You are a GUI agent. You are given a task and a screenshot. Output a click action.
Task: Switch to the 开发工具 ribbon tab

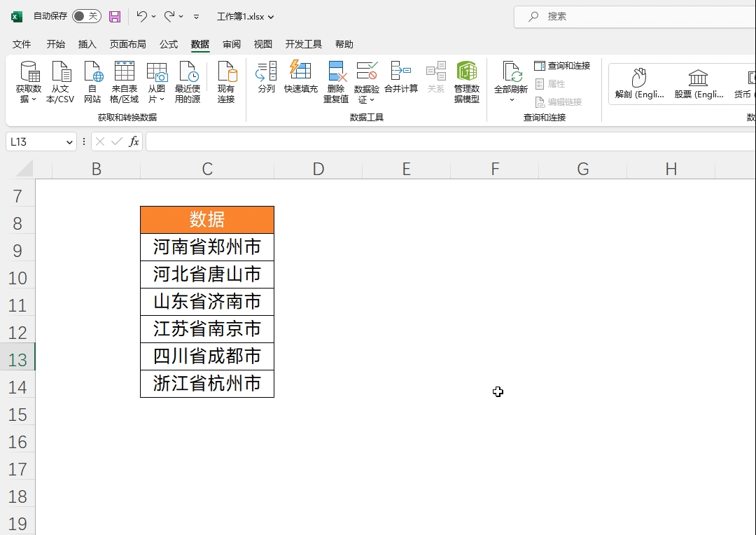(x=303, y=44)
